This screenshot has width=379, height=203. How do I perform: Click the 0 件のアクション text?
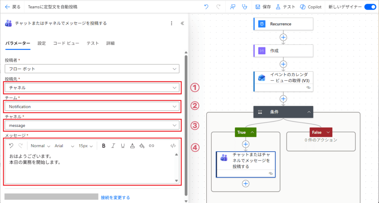click(321, 140)
